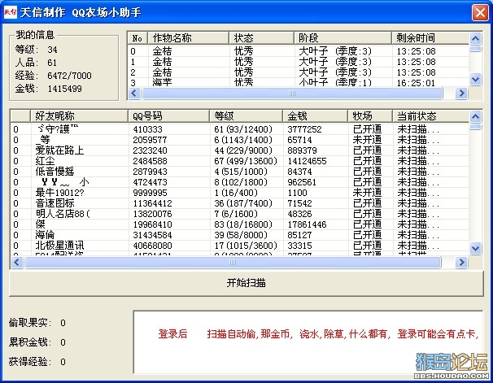Sort friends by 牧场 column header
The height and width of the screenshot is (383, 493).
tap(370, 116)
